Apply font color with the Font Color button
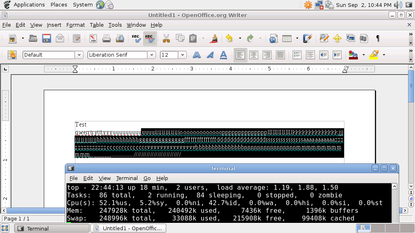Screen dimensions: 415x233 click(x=353, y=55)
